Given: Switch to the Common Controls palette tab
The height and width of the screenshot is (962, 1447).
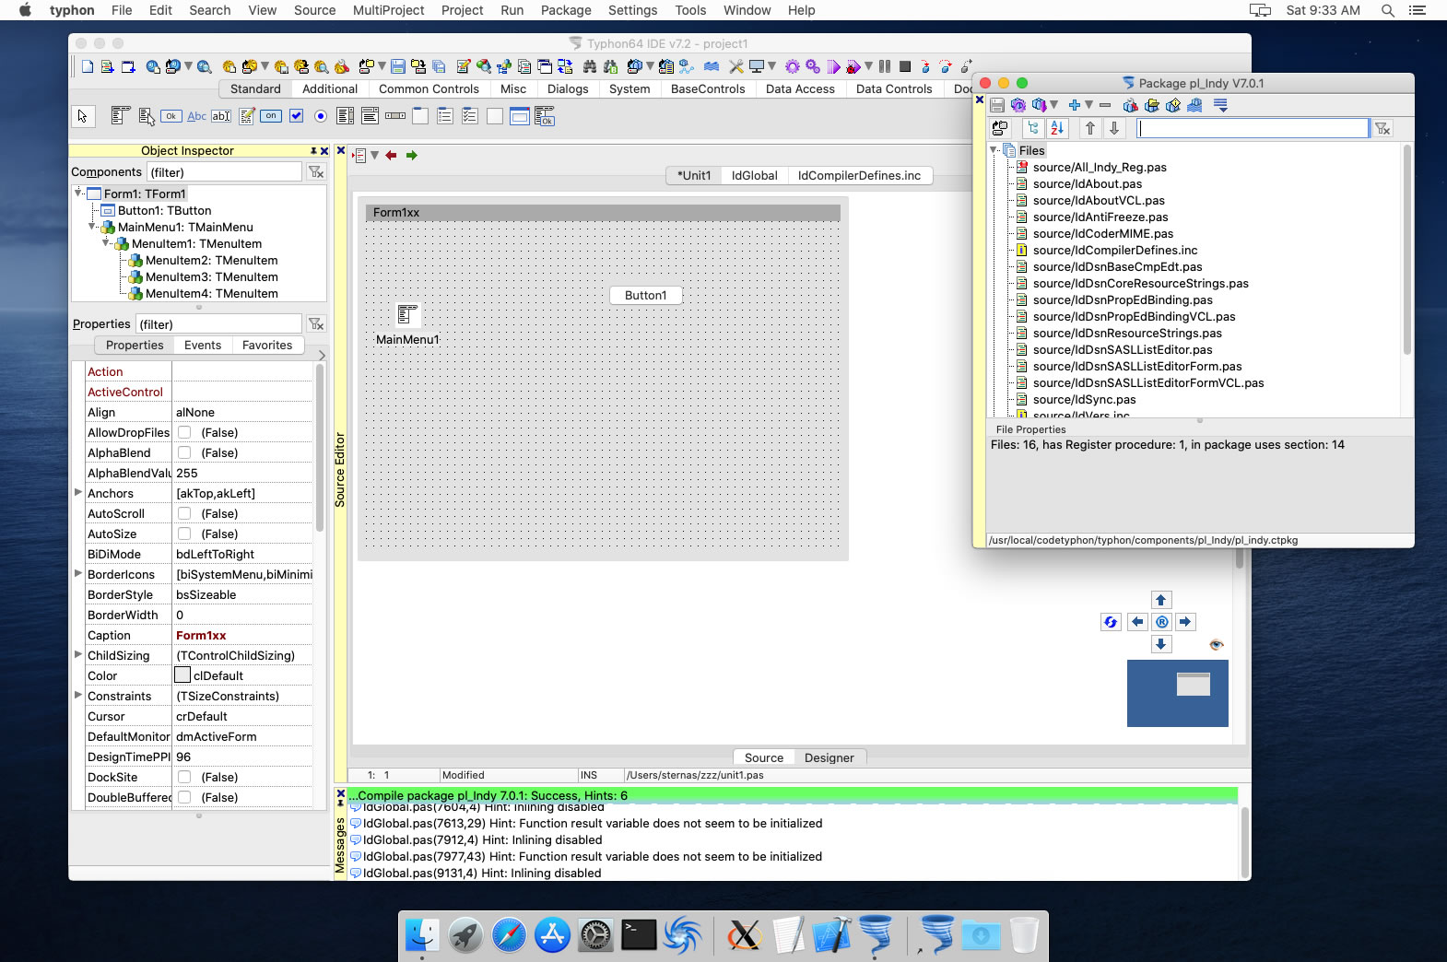Looking at the screenshot, I should pos(429,89).
